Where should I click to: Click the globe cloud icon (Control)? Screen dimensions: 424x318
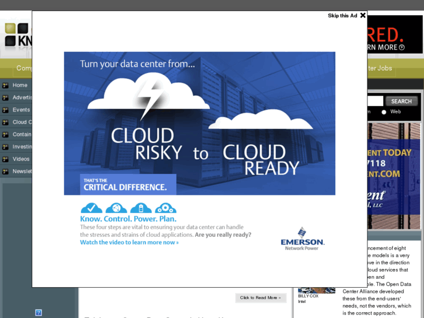tap(116, 208)
